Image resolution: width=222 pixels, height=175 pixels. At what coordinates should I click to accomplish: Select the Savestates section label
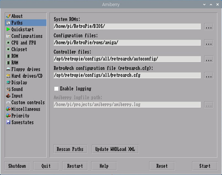(23, 122)
